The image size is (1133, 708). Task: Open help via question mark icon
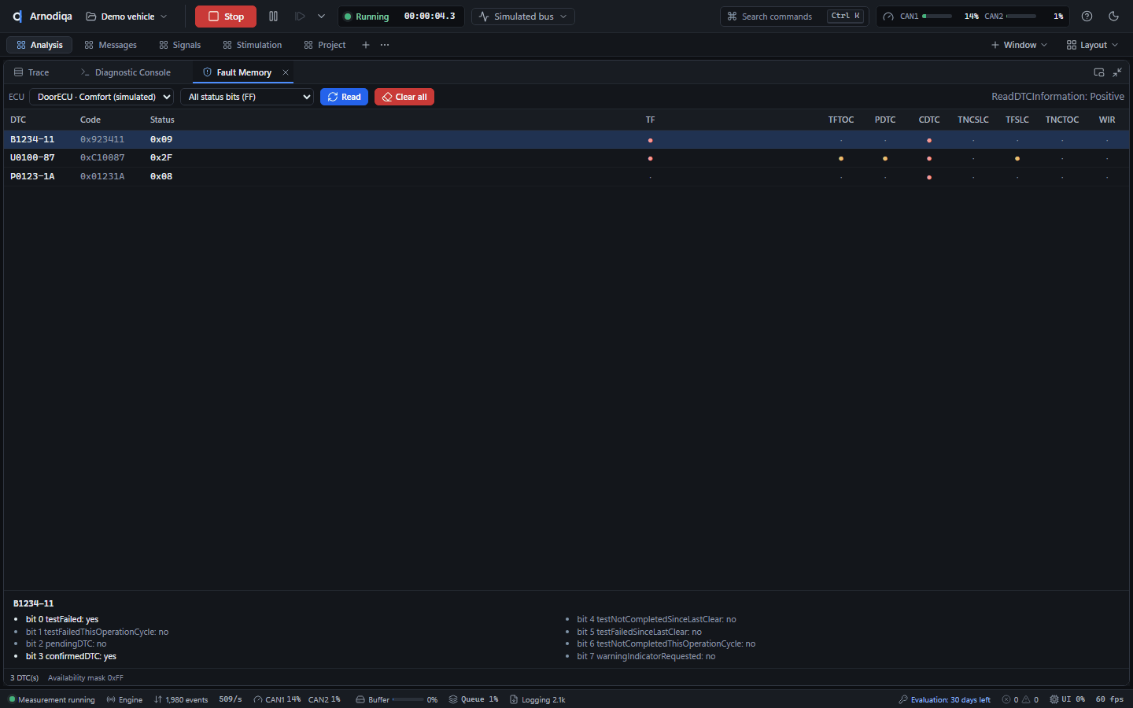pyautogui.click(x=1087, y=17)
